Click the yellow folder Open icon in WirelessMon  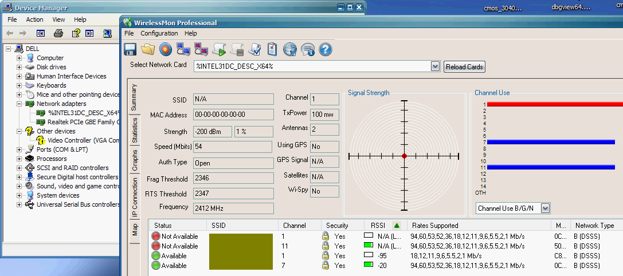(148, 49)
